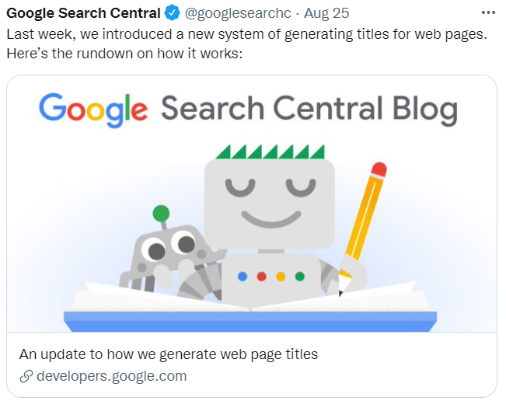
Task: Click the tweet text about generating titles
Action: pos(247,44)
